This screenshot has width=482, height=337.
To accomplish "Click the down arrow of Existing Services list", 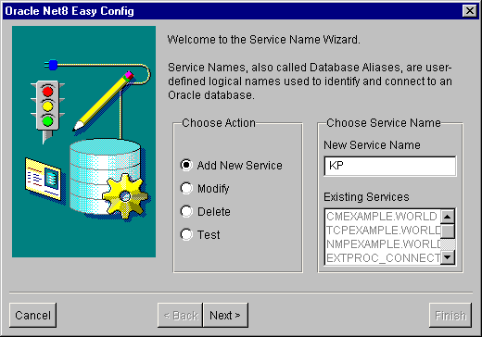I will coord(448,257).
